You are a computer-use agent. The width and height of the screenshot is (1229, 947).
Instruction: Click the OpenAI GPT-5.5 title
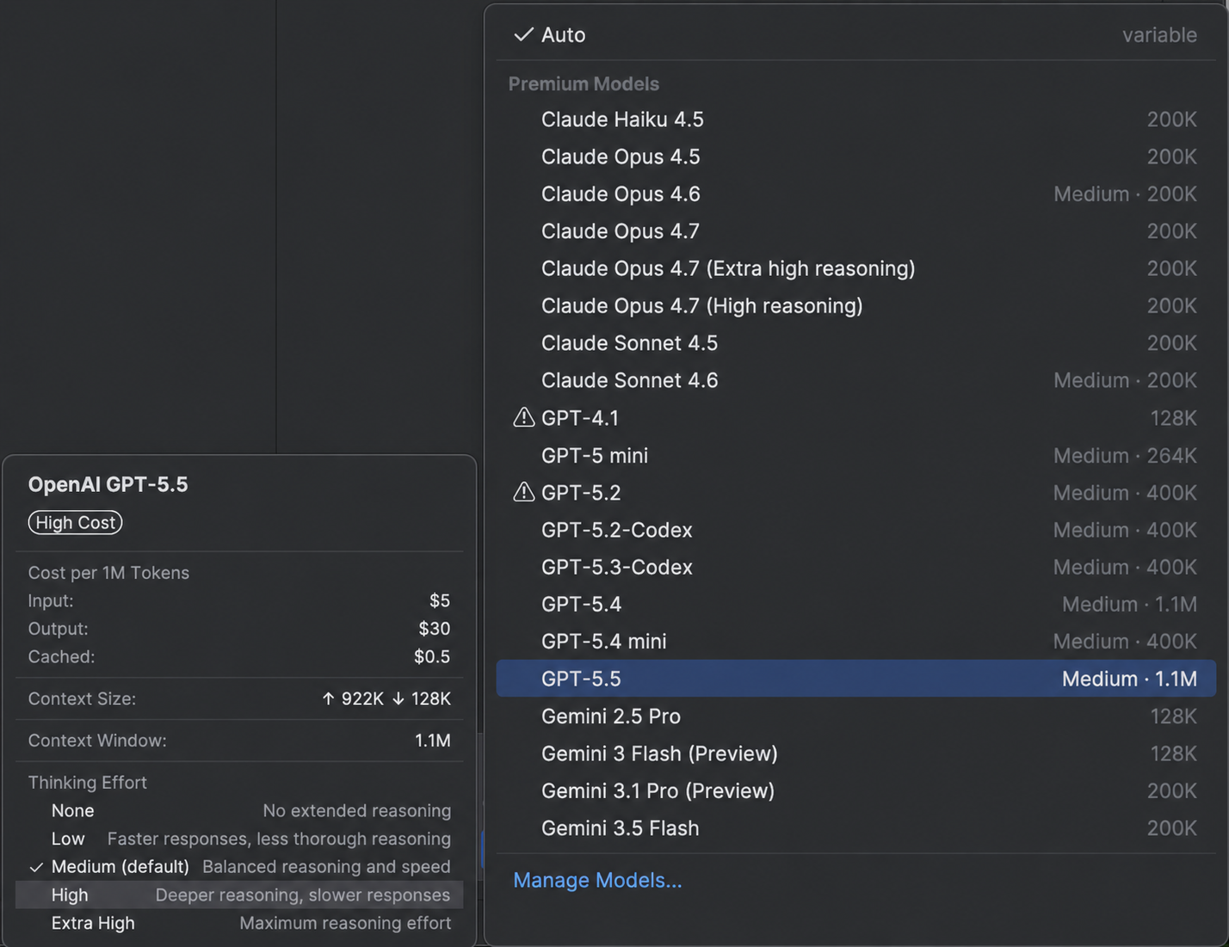(108, 485)
